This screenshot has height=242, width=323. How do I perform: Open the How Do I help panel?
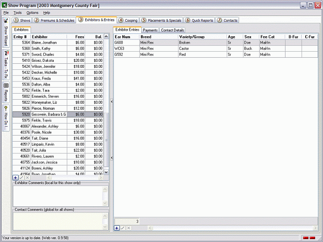[x=6, y=118]
